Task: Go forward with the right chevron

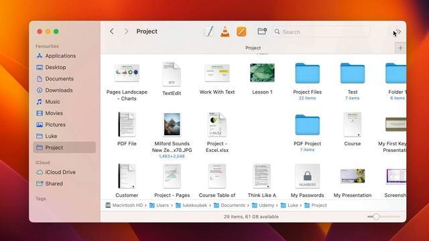Action: 126,31
